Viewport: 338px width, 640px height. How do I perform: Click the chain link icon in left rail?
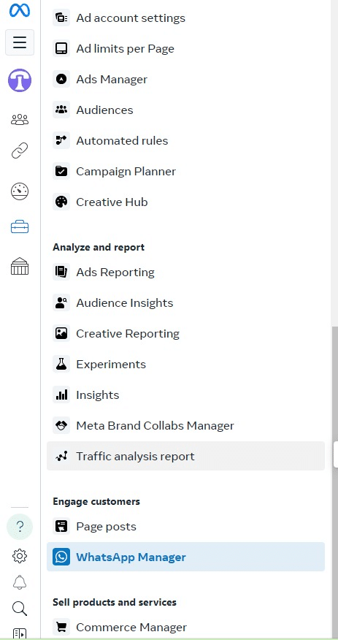click(x=20, y=151)
